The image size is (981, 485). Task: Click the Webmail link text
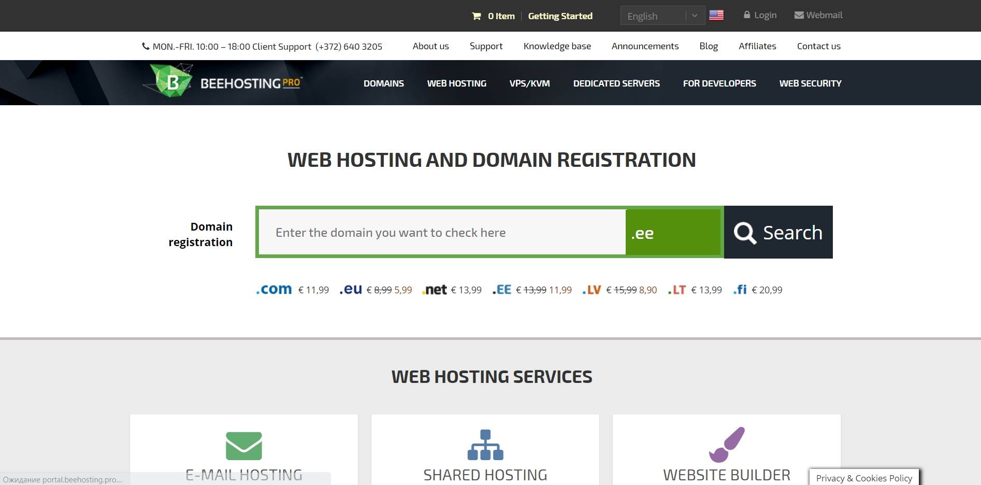pos(825,15)
